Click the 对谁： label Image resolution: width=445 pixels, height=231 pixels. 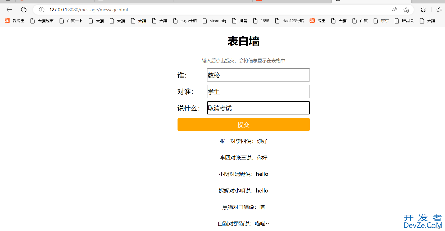pyautogui.click(x=185, y=92)
